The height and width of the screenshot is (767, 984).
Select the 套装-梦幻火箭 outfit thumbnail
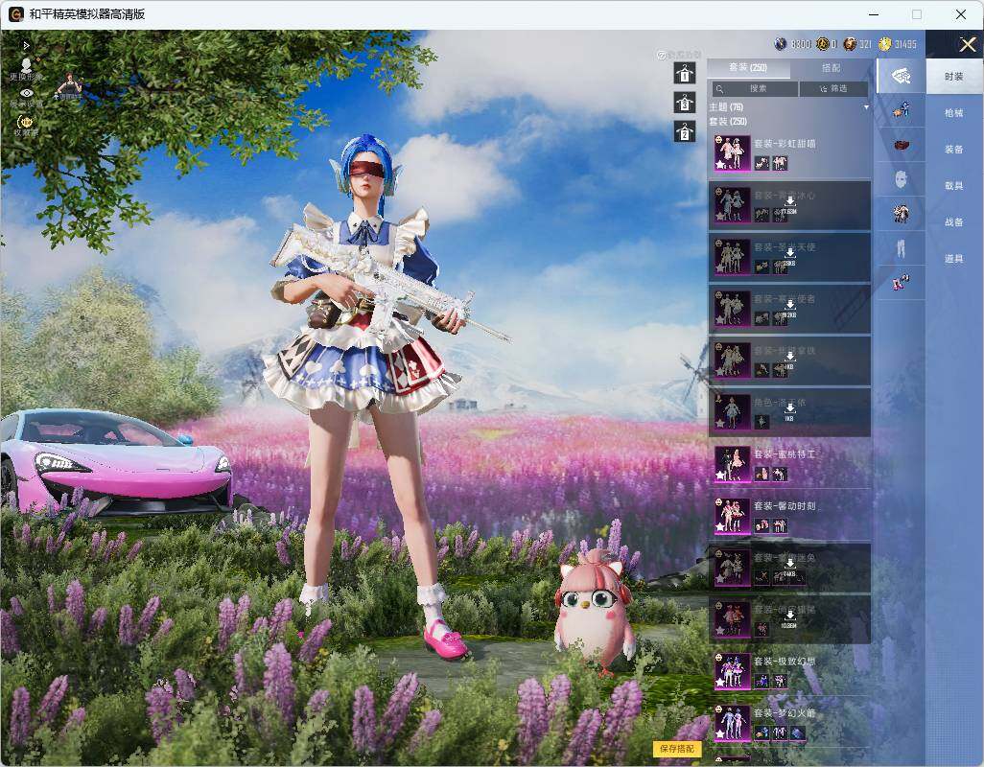(x=733, y=723)
